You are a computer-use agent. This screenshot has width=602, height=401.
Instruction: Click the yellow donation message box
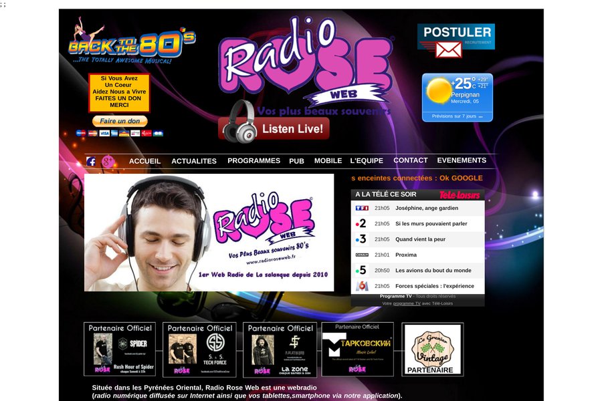point(119,92)
